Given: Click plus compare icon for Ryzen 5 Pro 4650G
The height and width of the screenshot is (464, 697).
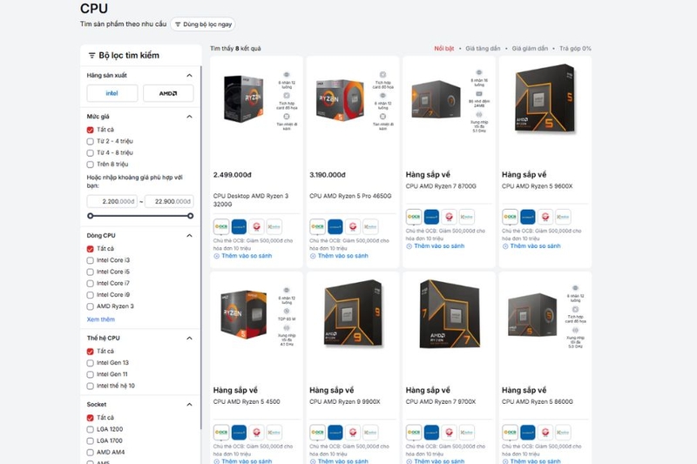Looking at the screenshot, I should point(313,256).
